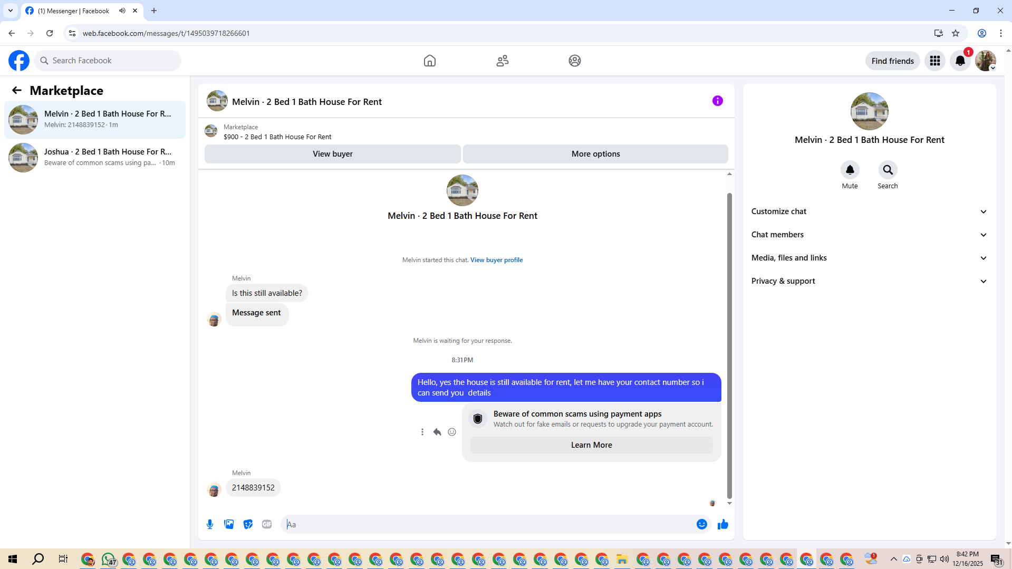Click Melvin's message 2148839152
1012x569 pixels.
click(253, 488)
